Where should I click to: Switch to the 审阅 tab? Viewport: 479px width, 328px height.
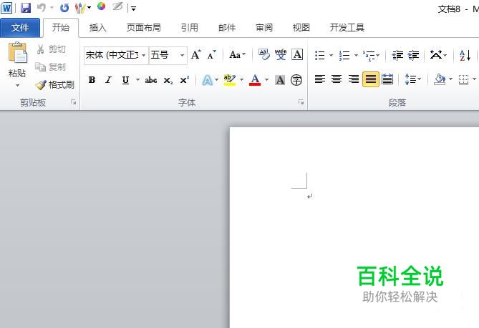click(x=264, y=28)
